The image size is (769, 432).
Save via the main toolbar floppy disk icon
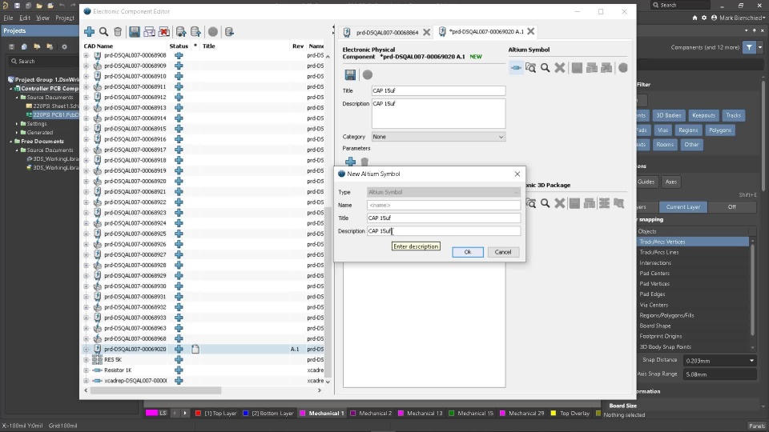135,32
